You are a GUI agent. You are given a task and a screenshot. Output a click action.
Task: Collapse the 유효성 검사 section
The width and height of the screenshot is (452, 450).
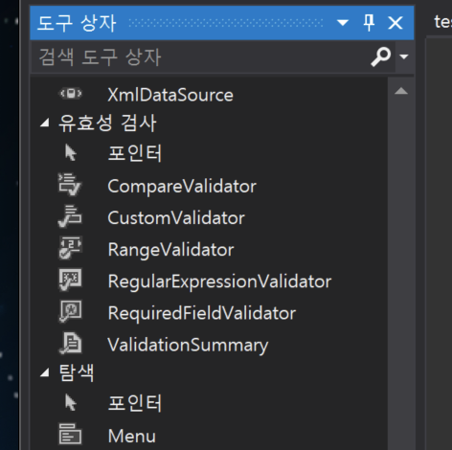(x=45, y=123)
